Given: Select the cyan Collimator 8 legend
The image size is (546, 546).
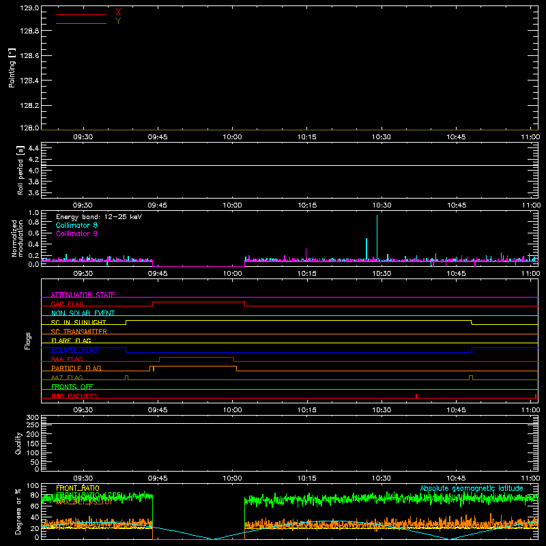Looking at the screenshot, I should 76,225.
